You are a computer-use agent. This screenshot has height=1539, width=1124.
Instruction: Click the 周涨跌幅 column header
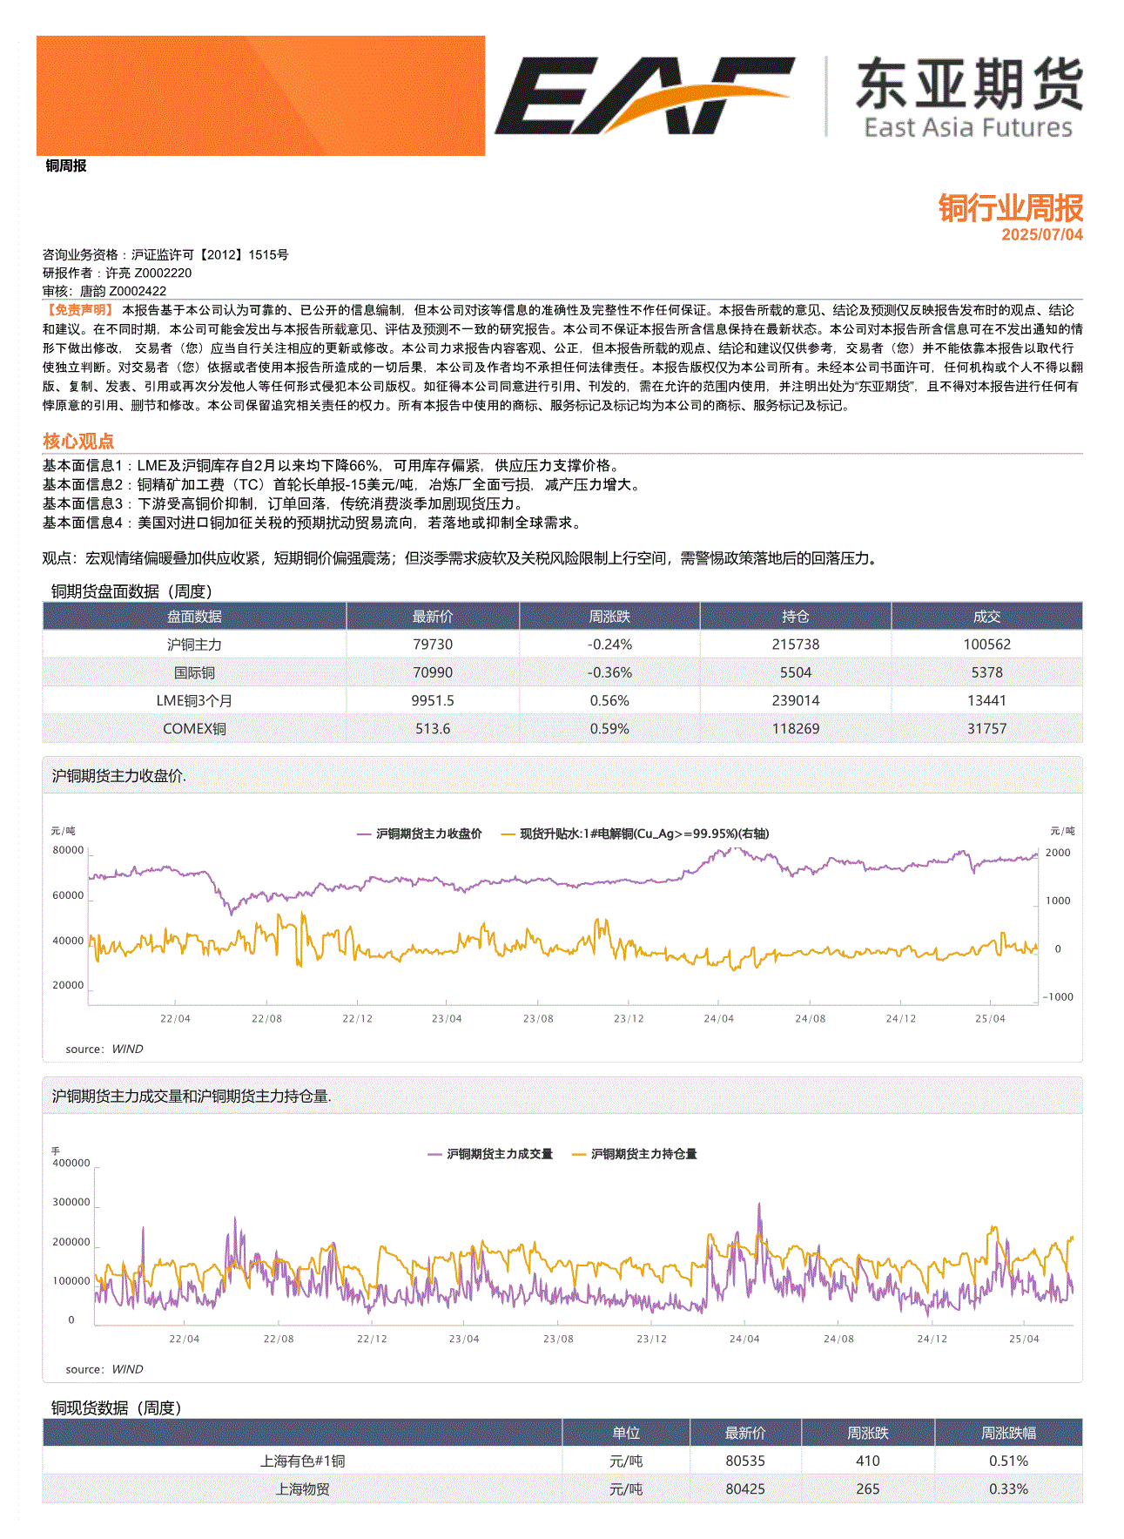[1008, 1433]
